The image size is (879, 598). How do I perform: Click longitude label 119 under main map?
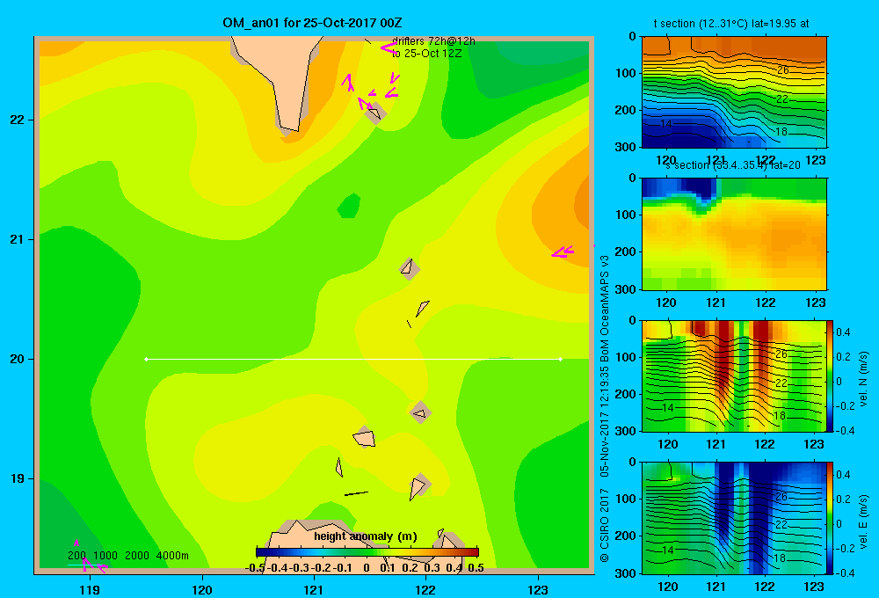(x=90, y=589)
